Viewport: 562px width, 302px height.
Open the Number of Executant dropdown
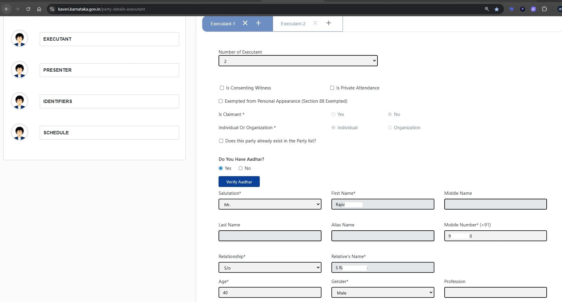[298, 61]
